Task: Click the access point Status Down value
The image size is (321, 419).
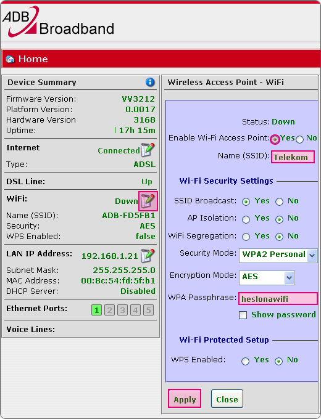Action: pyautogui.click(x=283, y=122)
